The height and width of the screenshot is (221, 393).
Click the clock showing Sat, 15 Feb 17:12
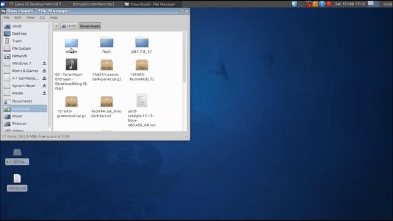coord(350,4)
